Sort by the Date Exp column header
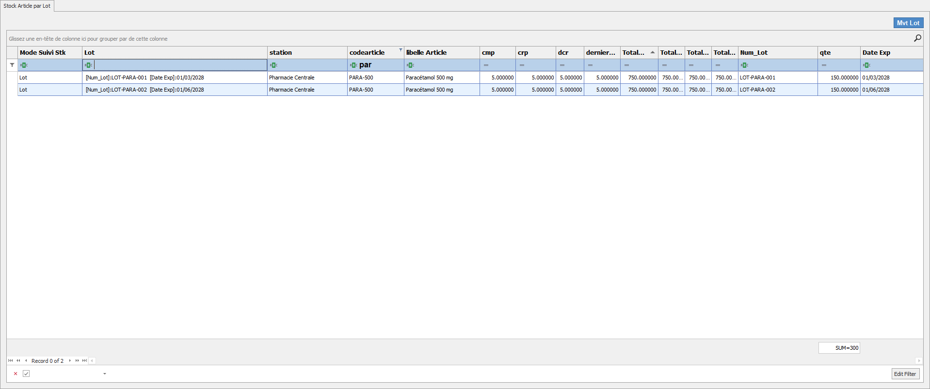930x389 pixels. [x=876, y=52]
